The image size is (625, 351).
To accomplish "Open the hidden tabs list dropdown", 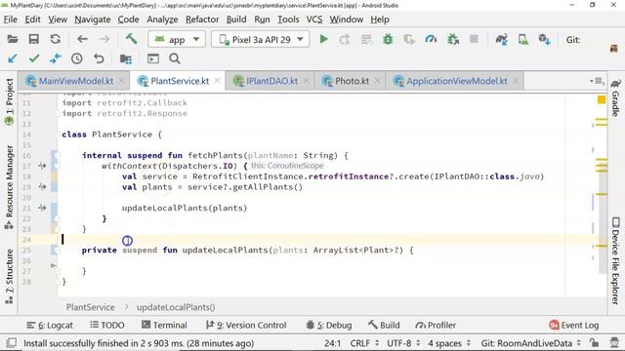I will pyautogui.click(x=597, y=81).
